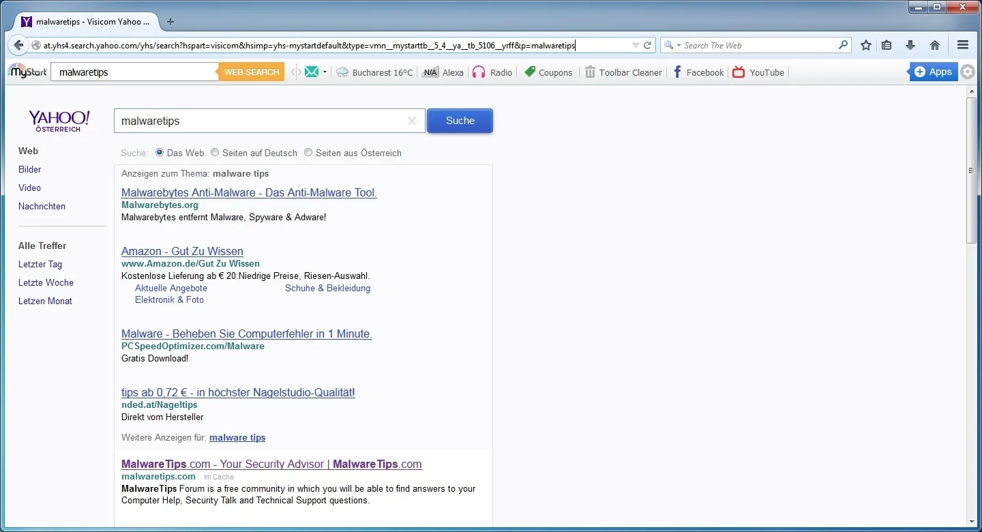982x532 pixels.
Task: Expand the mail icon dropdown arrow
Action: pos(325,72)
